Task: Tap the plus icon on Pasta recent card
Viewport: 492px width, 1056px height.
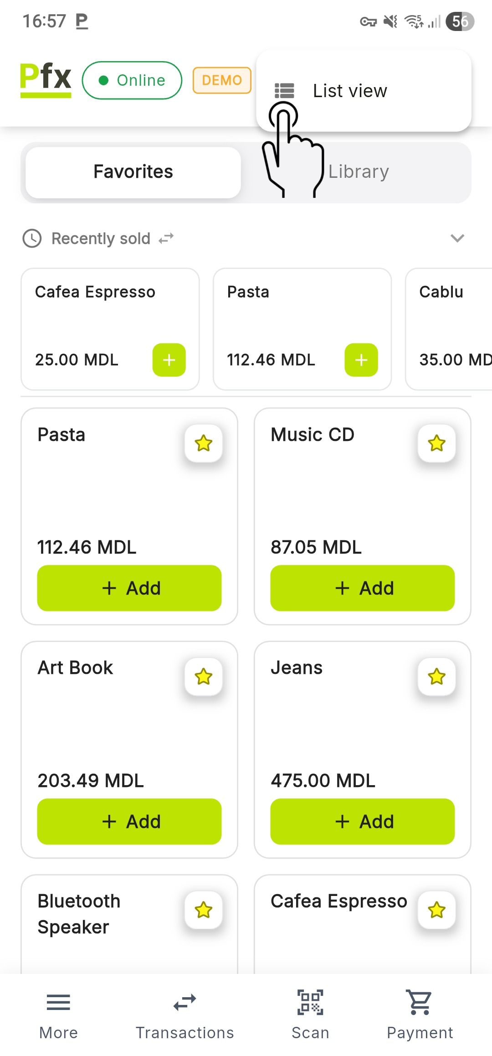Action: [x=361, y=360]
